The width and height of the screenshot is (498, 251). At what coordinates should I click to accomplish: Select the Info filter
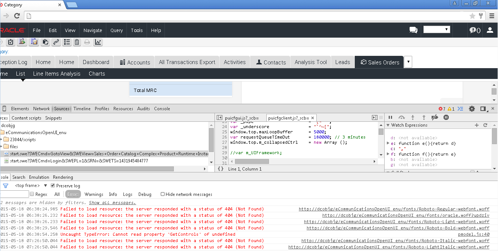tap(113, 194)
